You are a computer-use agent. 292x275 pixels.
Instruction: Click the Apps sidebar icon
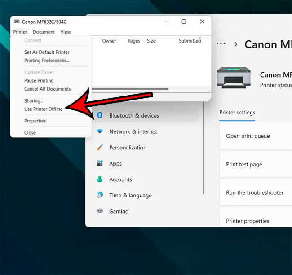click(x=100, y=164)
